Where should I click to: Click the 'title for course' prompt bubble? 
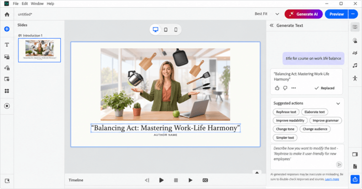click(314, 58)
